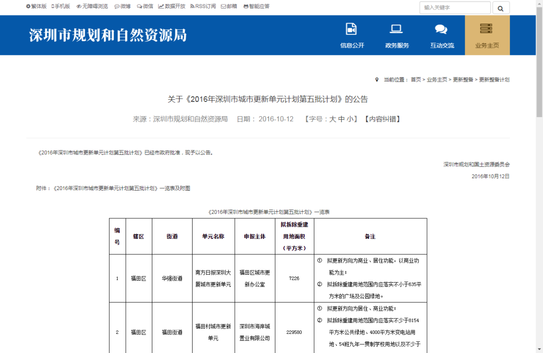Open 政务服务 laptop icon

click(x=397, y=29)
